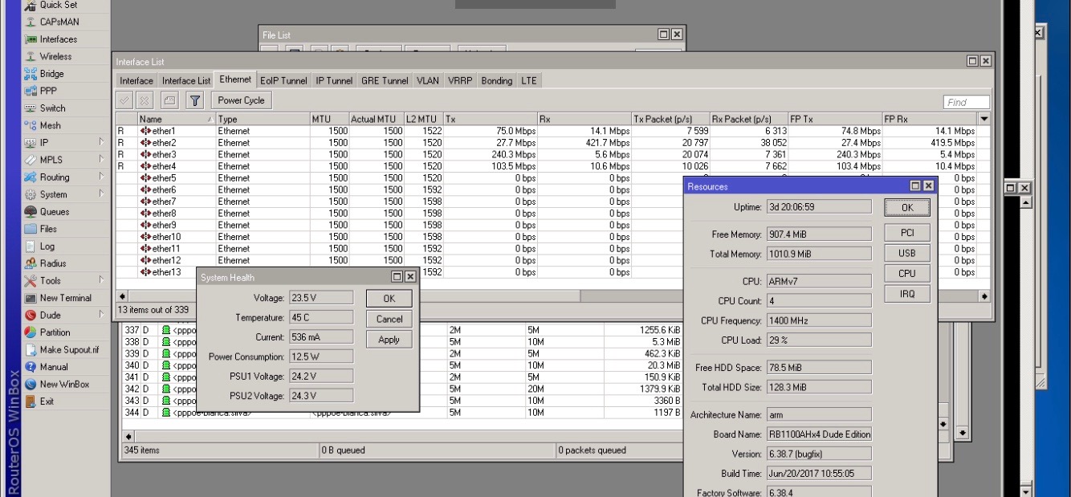The width and height of the screenshot is (1071, 497).
Task: Open the Log viewer in the sidebar
Action: (47, 246)
